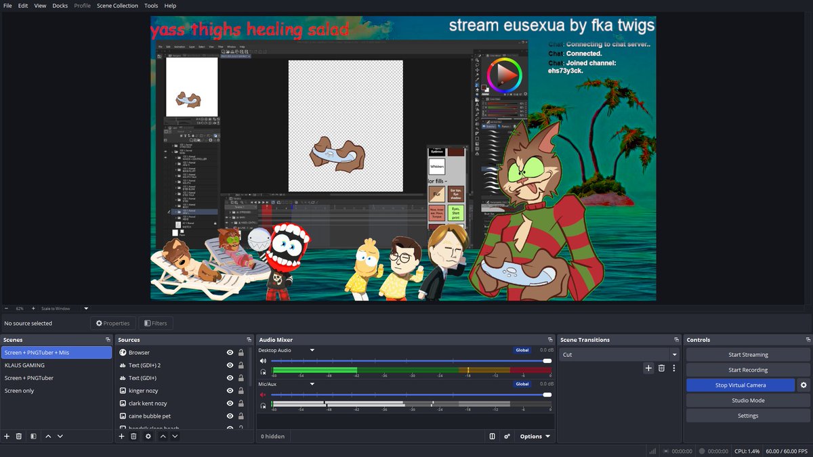Open Scale to Window preview dropdown
This screenshot has height=457, width=813.
click(x=86, y=309)
